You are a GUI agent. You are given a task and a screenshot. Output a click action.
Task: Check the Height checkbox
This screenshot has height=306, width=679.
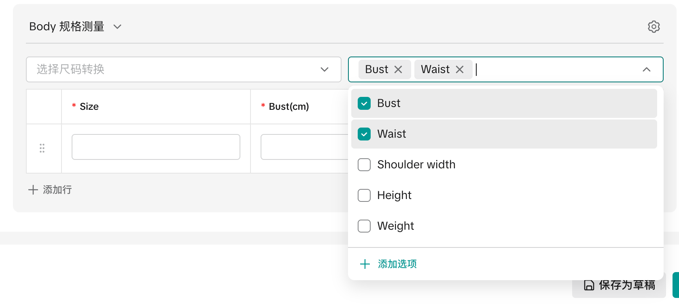(364, 195)
